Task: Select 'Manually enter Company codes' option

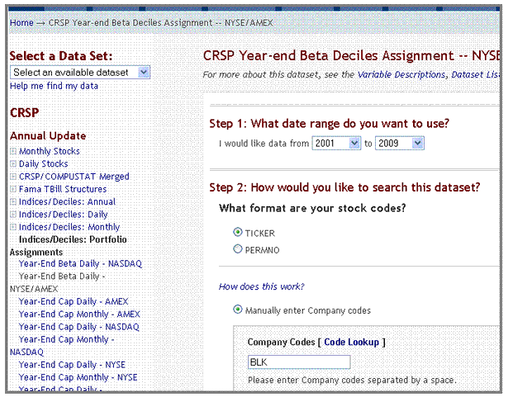Action: click(x=237, y=310)
